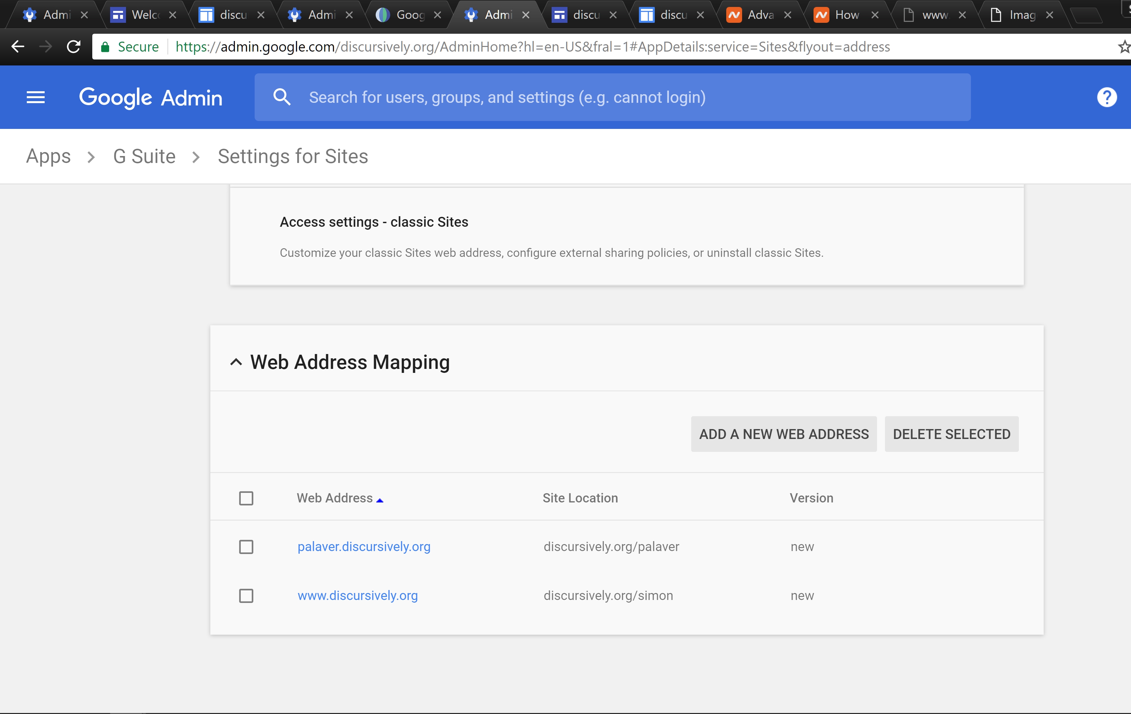Go to G Suite breadcrumb
Image resolution: width=1131 pixels, height=714 pixels.
[x=145, y=156]
